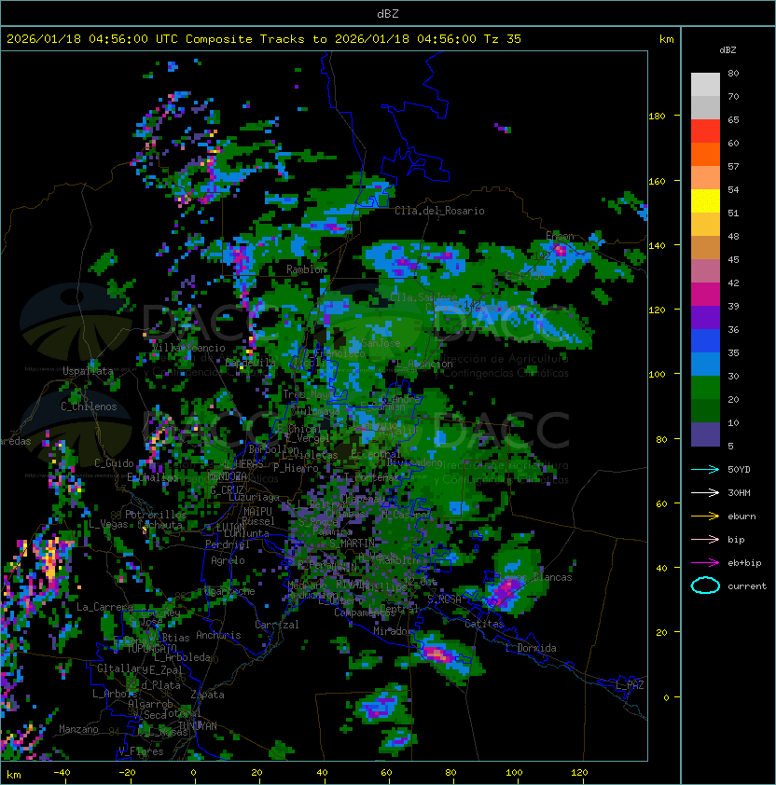Click the 'La_Carrera' map label

click(x=104, y=607)
